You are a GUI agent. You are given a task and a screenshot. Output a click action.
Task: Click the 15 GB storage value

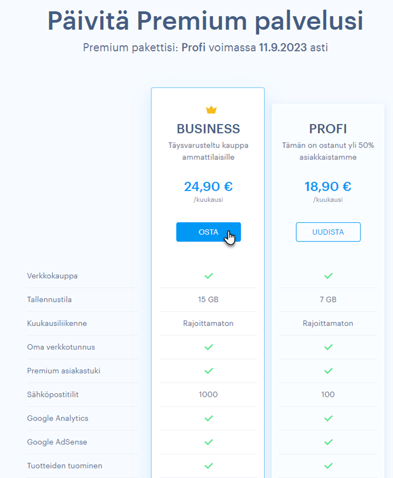[208, 299]
